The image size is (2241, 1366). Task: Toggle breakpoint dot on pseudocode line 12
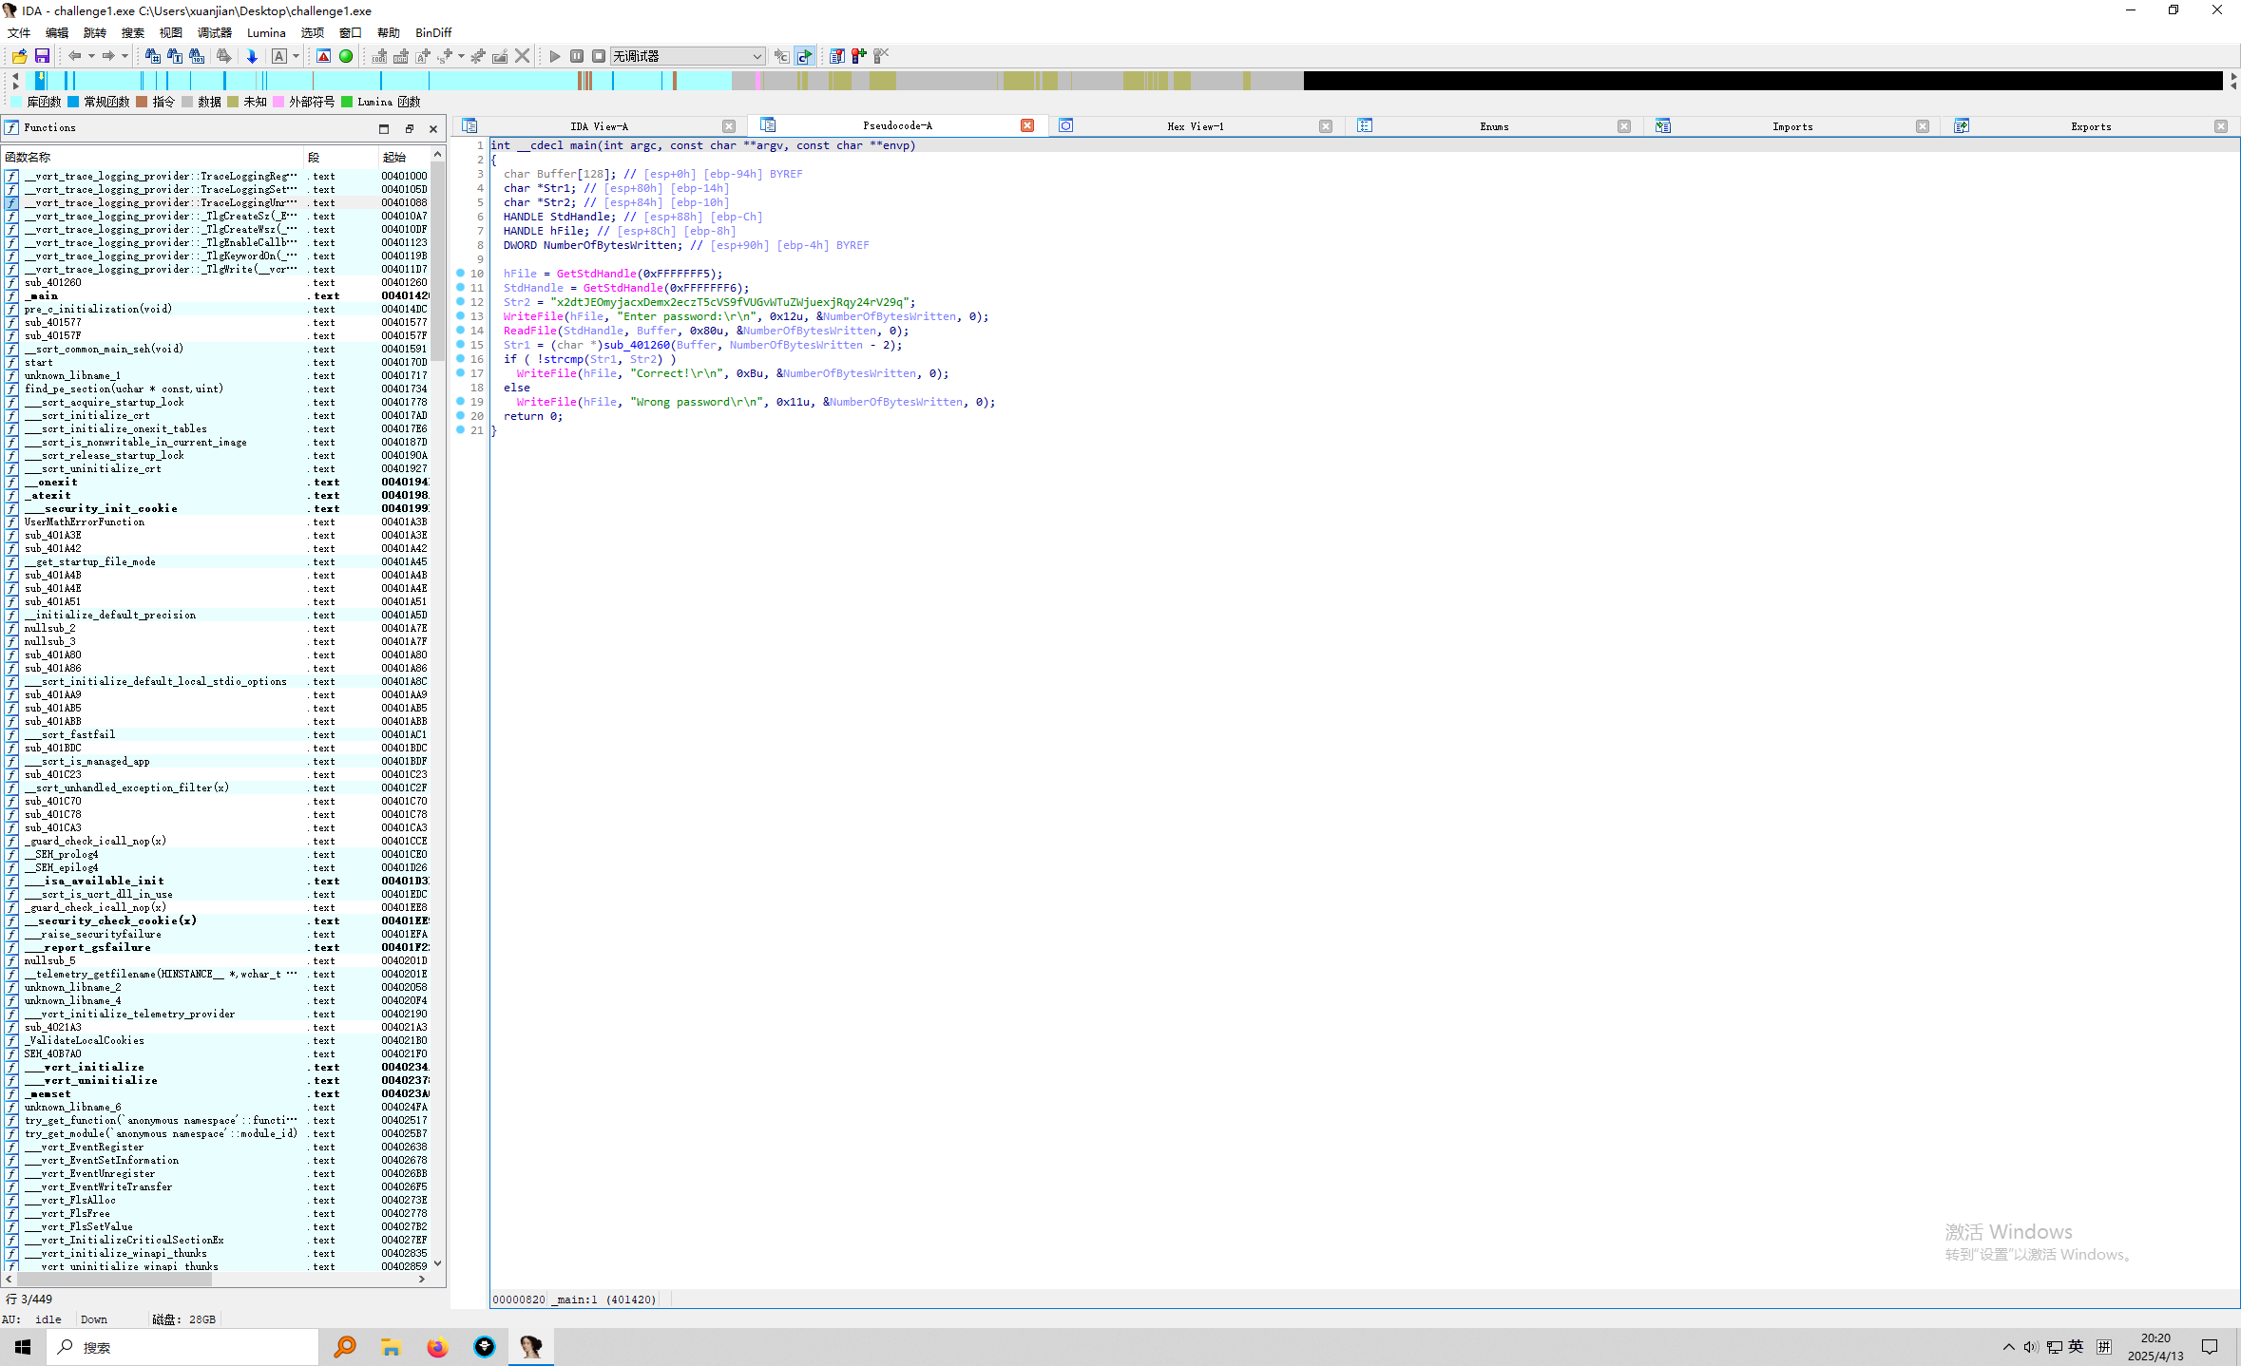tap(461, 302)
